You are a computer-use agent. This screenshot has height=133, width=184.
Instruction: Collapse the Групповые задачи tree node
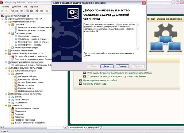pos(9,33)
